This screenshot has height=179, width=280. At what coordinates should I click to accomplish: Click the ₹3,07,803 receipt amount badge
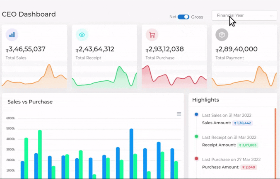pos(248,145)
